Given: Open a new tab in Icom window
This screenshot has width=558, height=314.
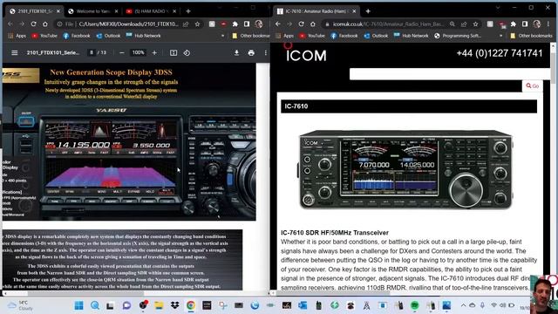Looking at the screenshot, I should (x=368, y=11).
